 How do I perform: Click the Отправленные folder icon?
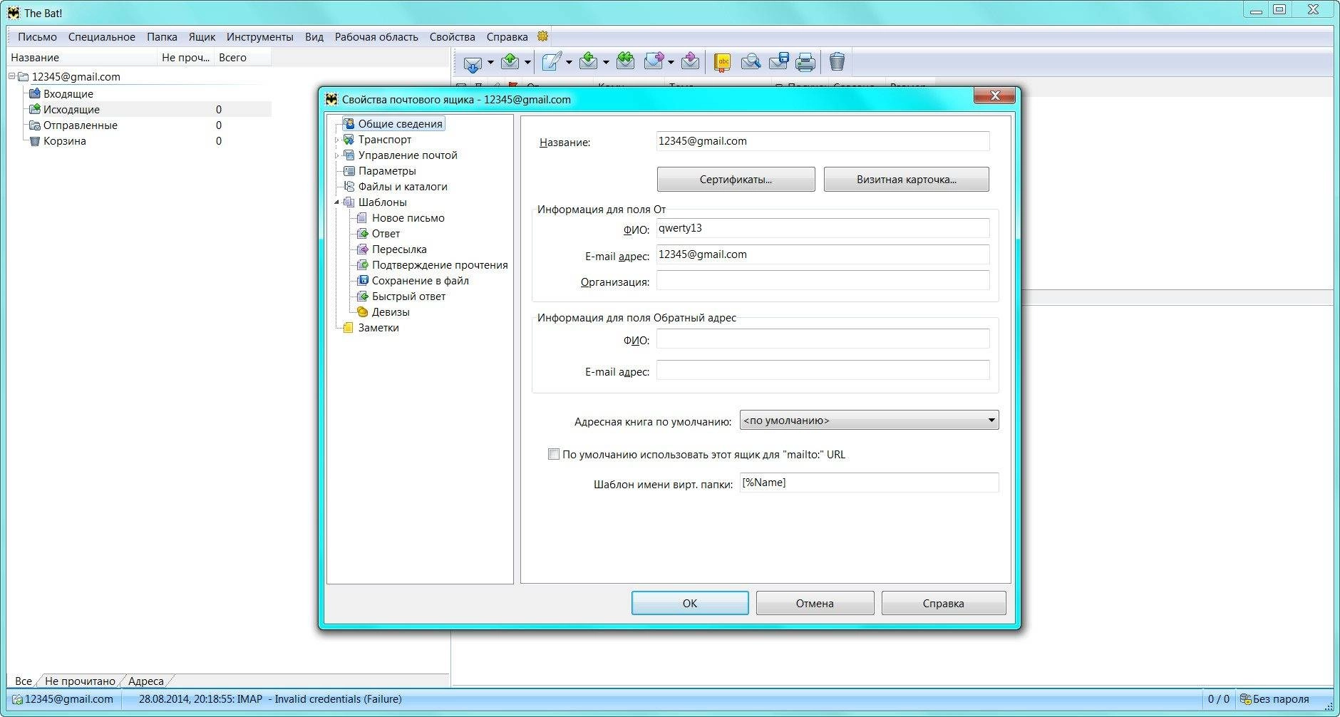point(34,125)
